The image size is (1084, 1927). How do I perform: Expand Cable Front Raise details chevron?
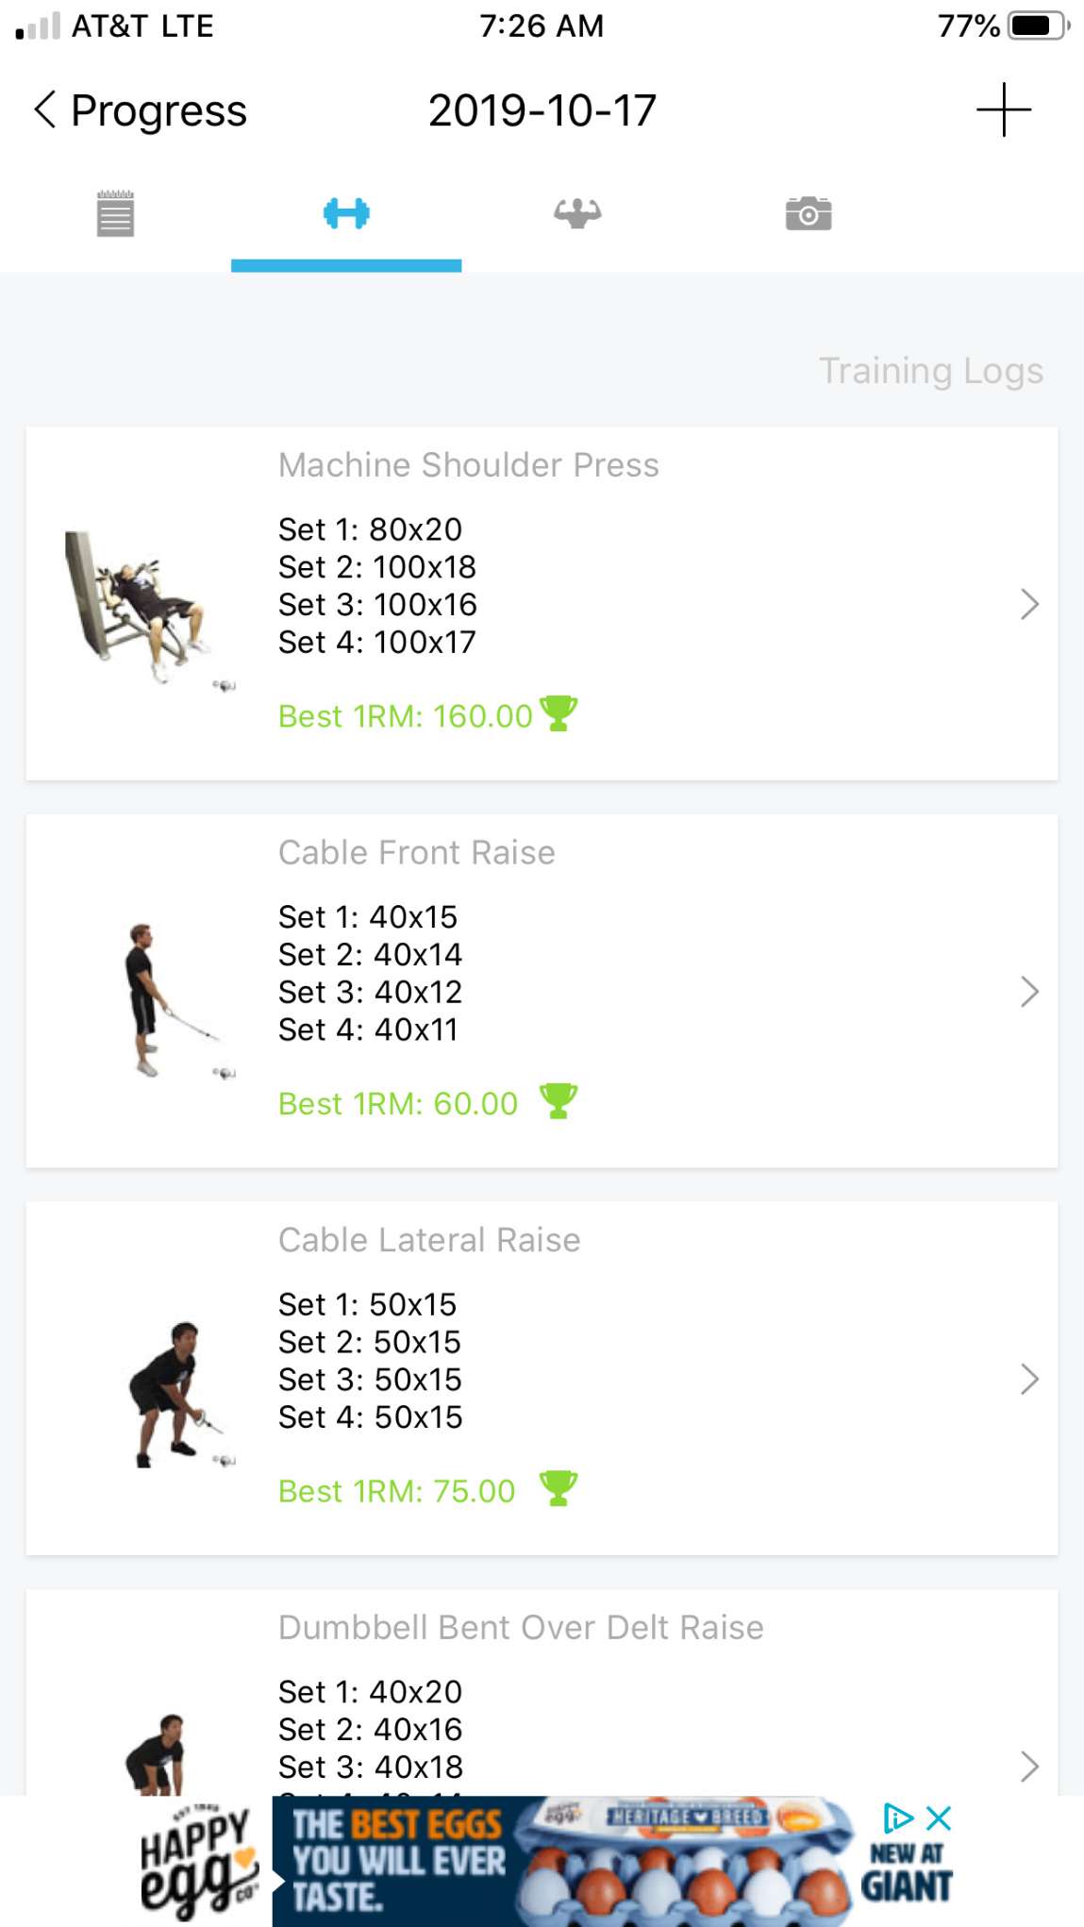click(x=1029, y=992)
